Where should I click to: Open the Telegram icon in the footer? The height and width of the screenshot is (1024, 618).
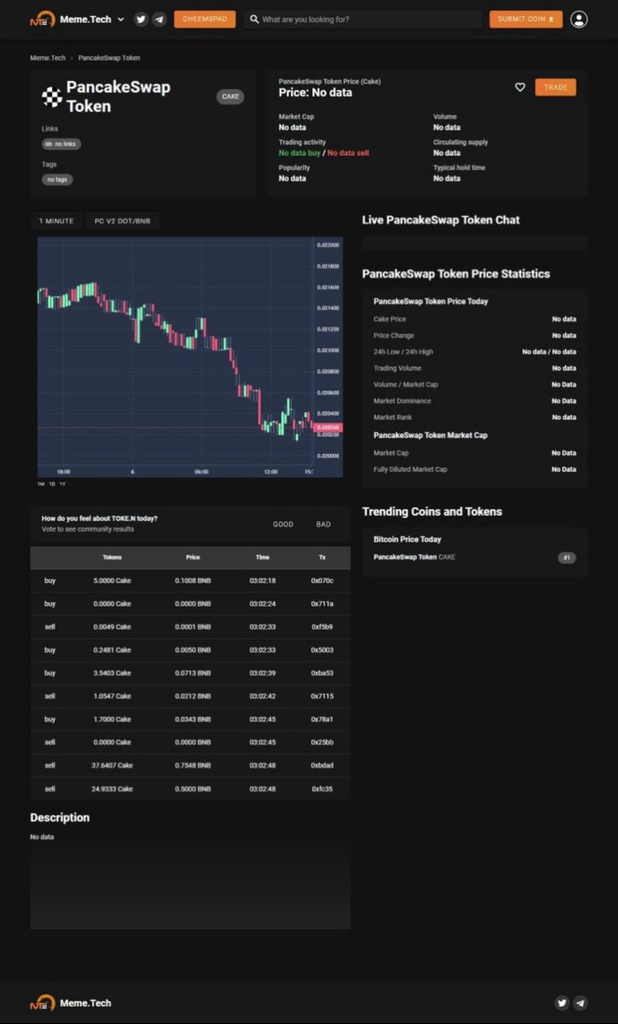click(x=580, y=1004)
